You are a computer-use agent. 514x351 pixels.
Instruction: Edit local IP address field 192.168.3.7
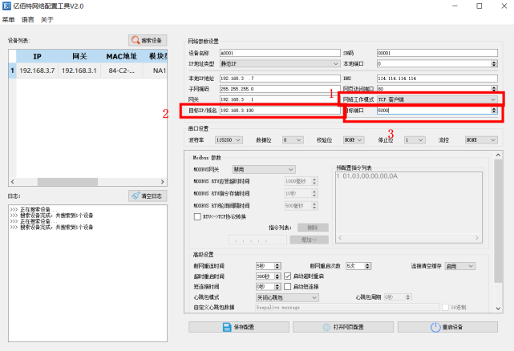coord(280,79)
